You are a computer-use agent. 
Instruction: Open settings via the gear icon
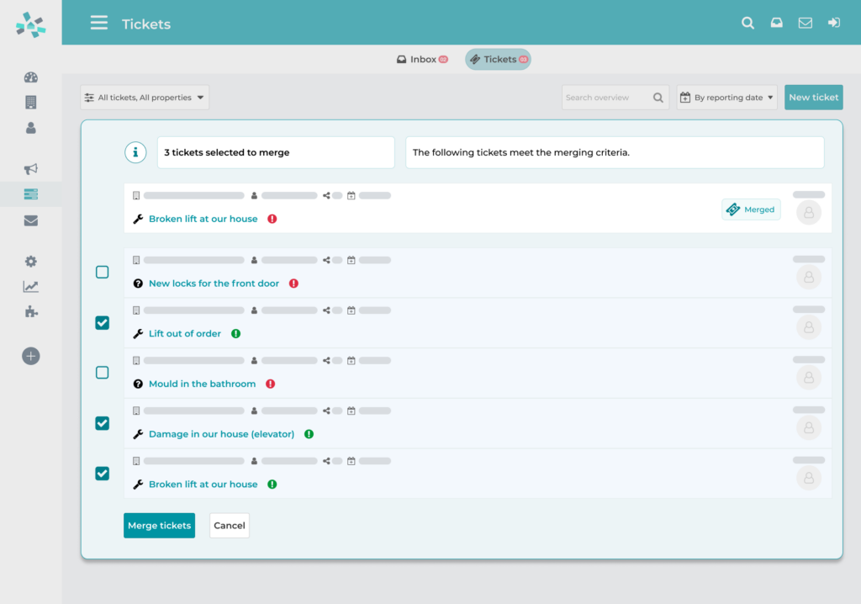(30, 261)
